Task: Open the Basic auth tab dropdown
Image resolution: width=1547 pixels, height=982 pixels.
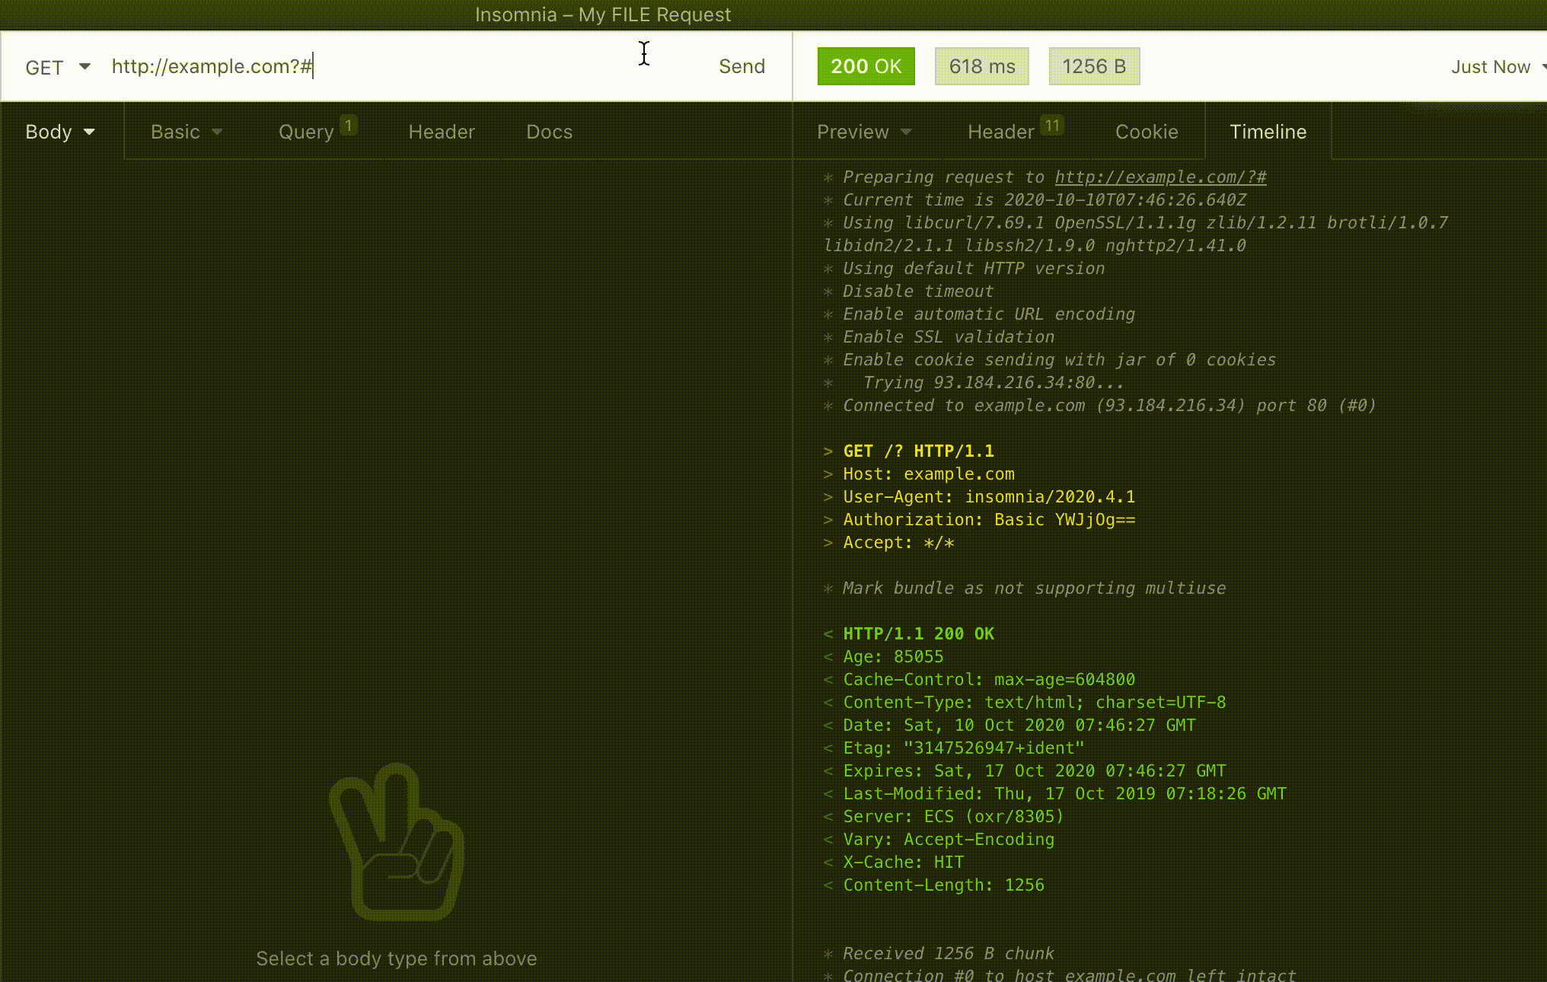Action: tap(187, 132)
